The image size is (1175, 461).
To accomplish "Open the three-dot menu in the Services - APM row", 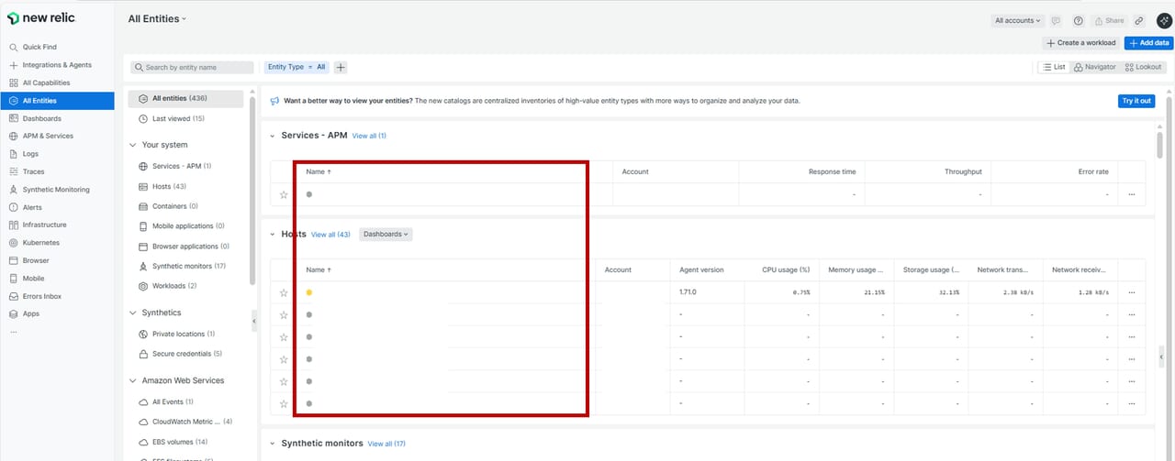I will coord(1132,194).
